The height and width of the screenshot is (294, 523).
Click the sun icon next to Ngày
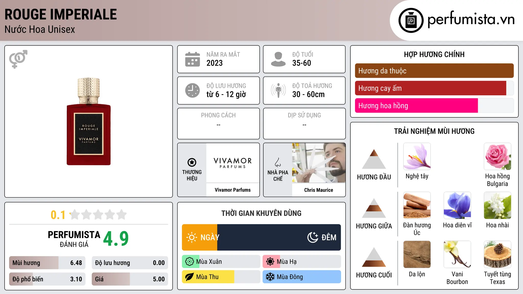pyautogui.click(x=192, y=237)
